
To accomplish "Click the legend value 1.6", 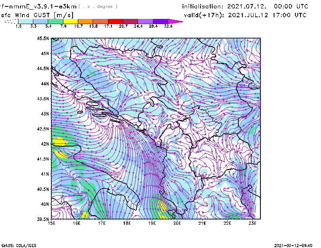I will 18,26.
